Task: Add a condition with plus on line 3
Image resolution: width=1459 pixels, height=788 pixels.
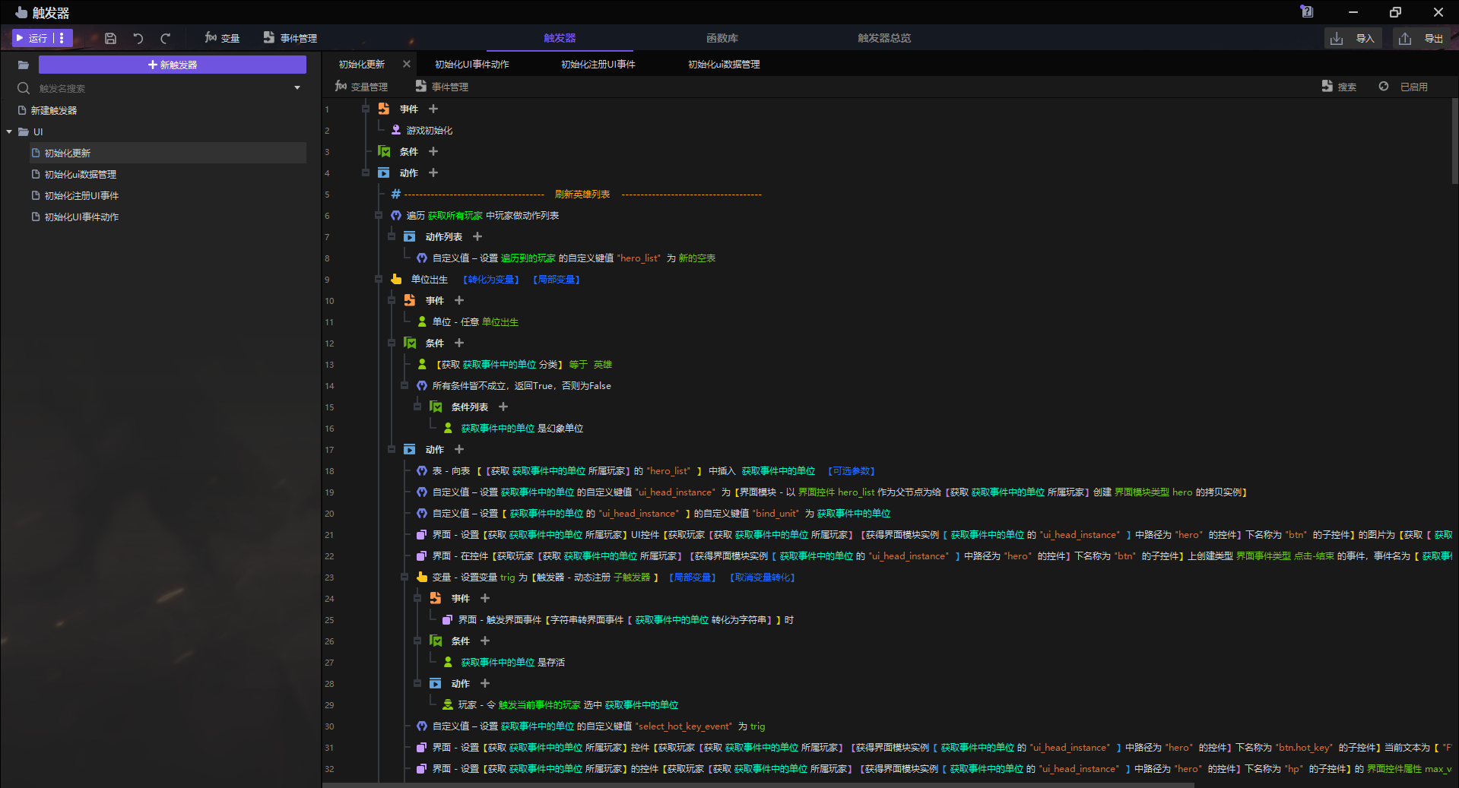Action: coord(433,151)
